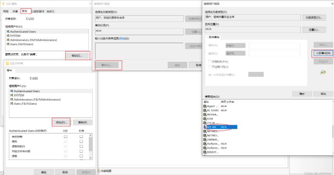This screenshot has height=175, width=334.
Task: Switch to the 共享 tab
Action: [x=15, y=11]
